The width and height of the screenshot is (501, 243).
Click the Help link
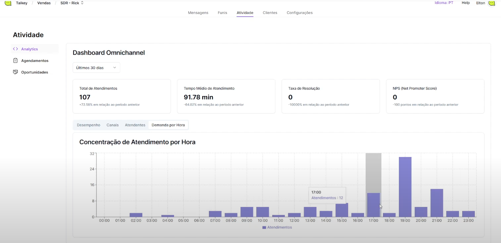click(466, 3)
